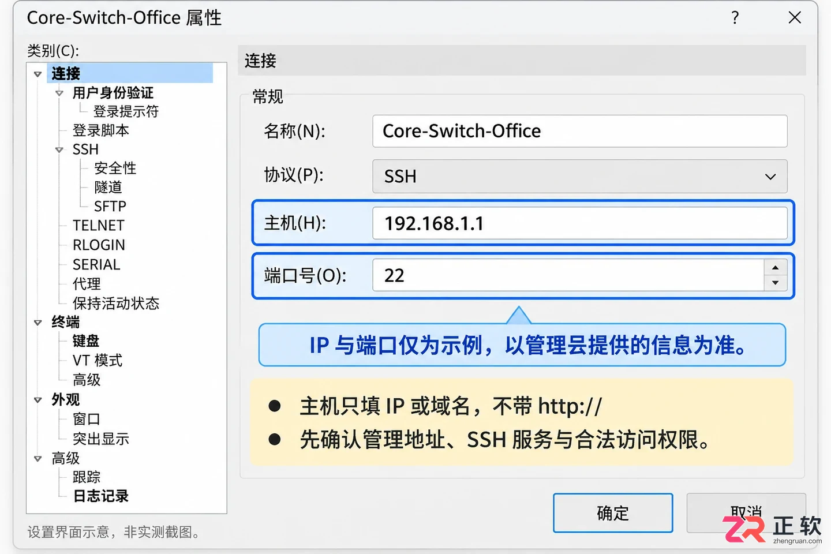
Task: Select TELNET tree item
Action: pyautogui.click(x=99, y=226)
